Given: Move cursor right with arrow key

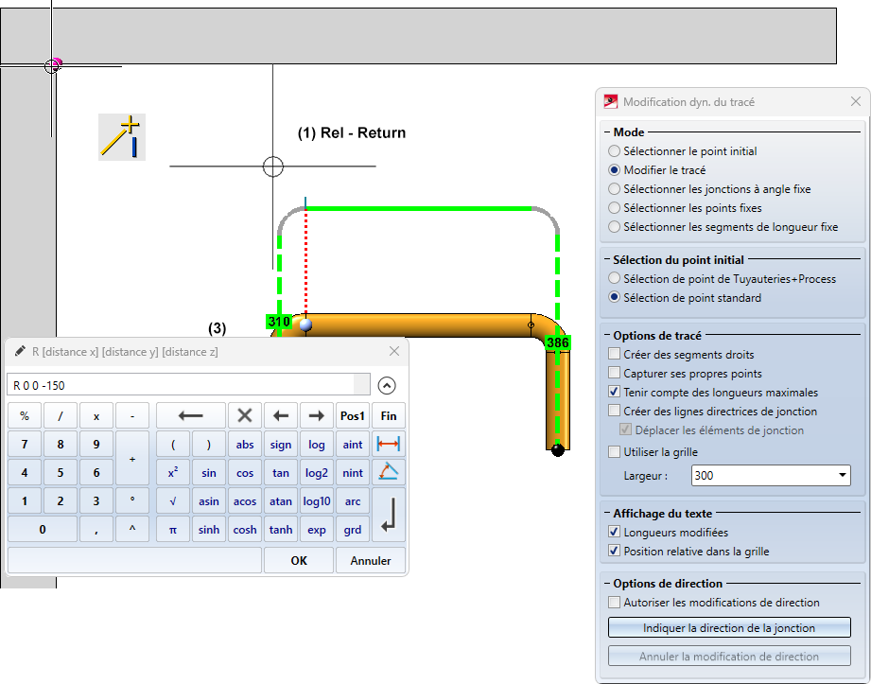Looking at the screenshot, I should click(317, 415).
